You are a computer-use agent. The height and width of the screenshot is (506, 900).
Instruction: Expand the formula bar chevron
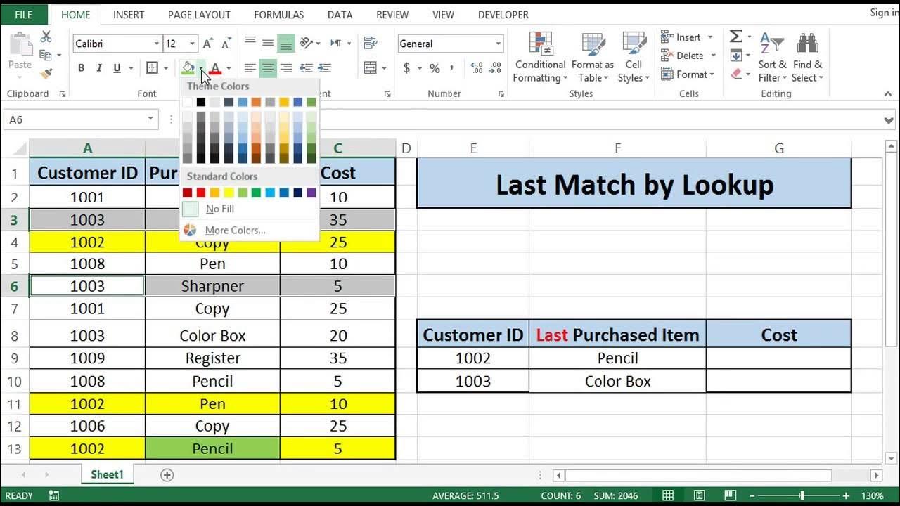point(889,120)
